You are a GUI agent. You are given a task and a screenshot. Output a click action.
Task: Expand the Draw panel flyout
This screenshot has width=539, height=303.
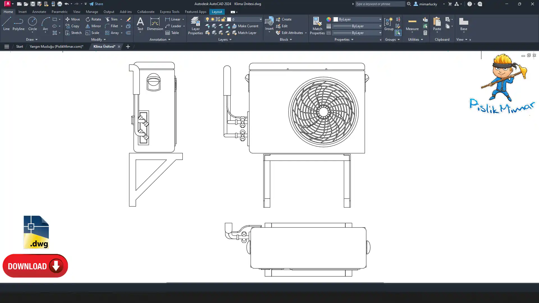(x=32, y=40)
